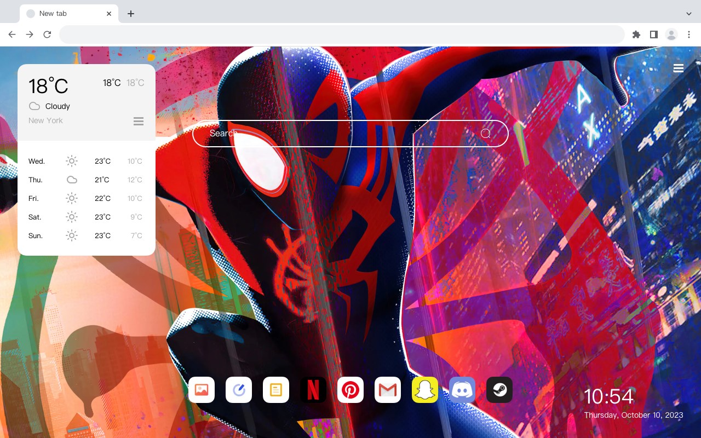Open the Chrome profile avatar

pyautogui.click(x=671, y=34)
